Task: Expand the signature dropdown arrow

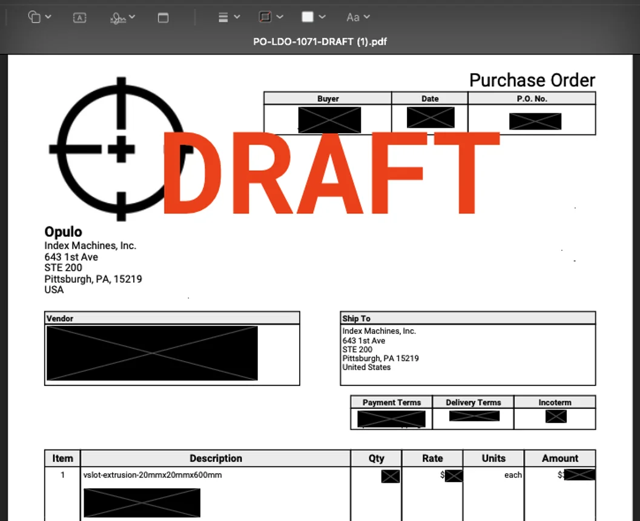Action: tap(133, 18)
